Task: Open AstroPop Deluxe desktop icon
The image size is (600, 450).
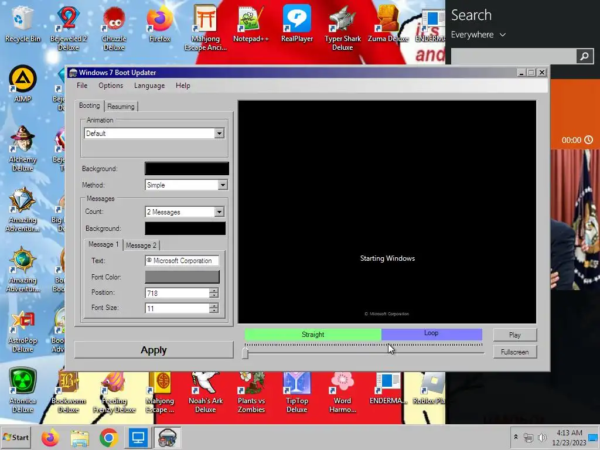Action: point(23,330)
